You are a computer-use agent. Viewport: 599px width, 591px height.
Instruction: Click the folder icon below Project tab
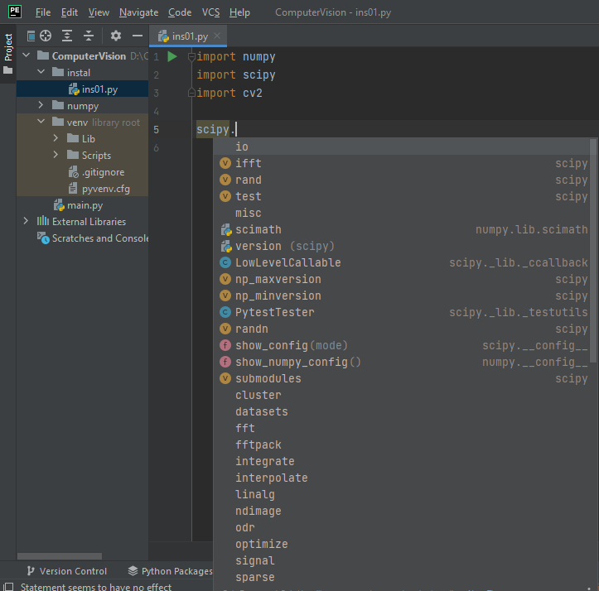click(x=8, y=70)
